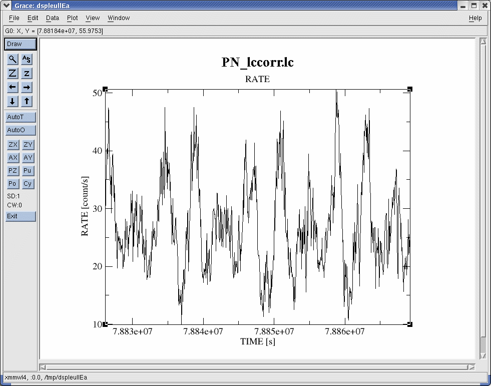Click the bottom-right graph selection handle

410,324
